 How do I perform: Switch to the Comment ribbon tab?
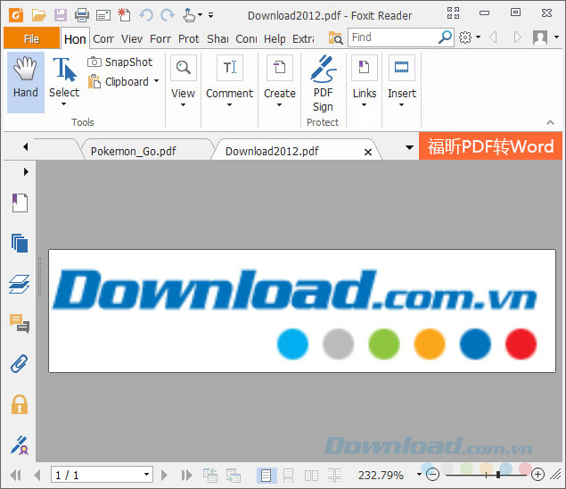[103, 38]
